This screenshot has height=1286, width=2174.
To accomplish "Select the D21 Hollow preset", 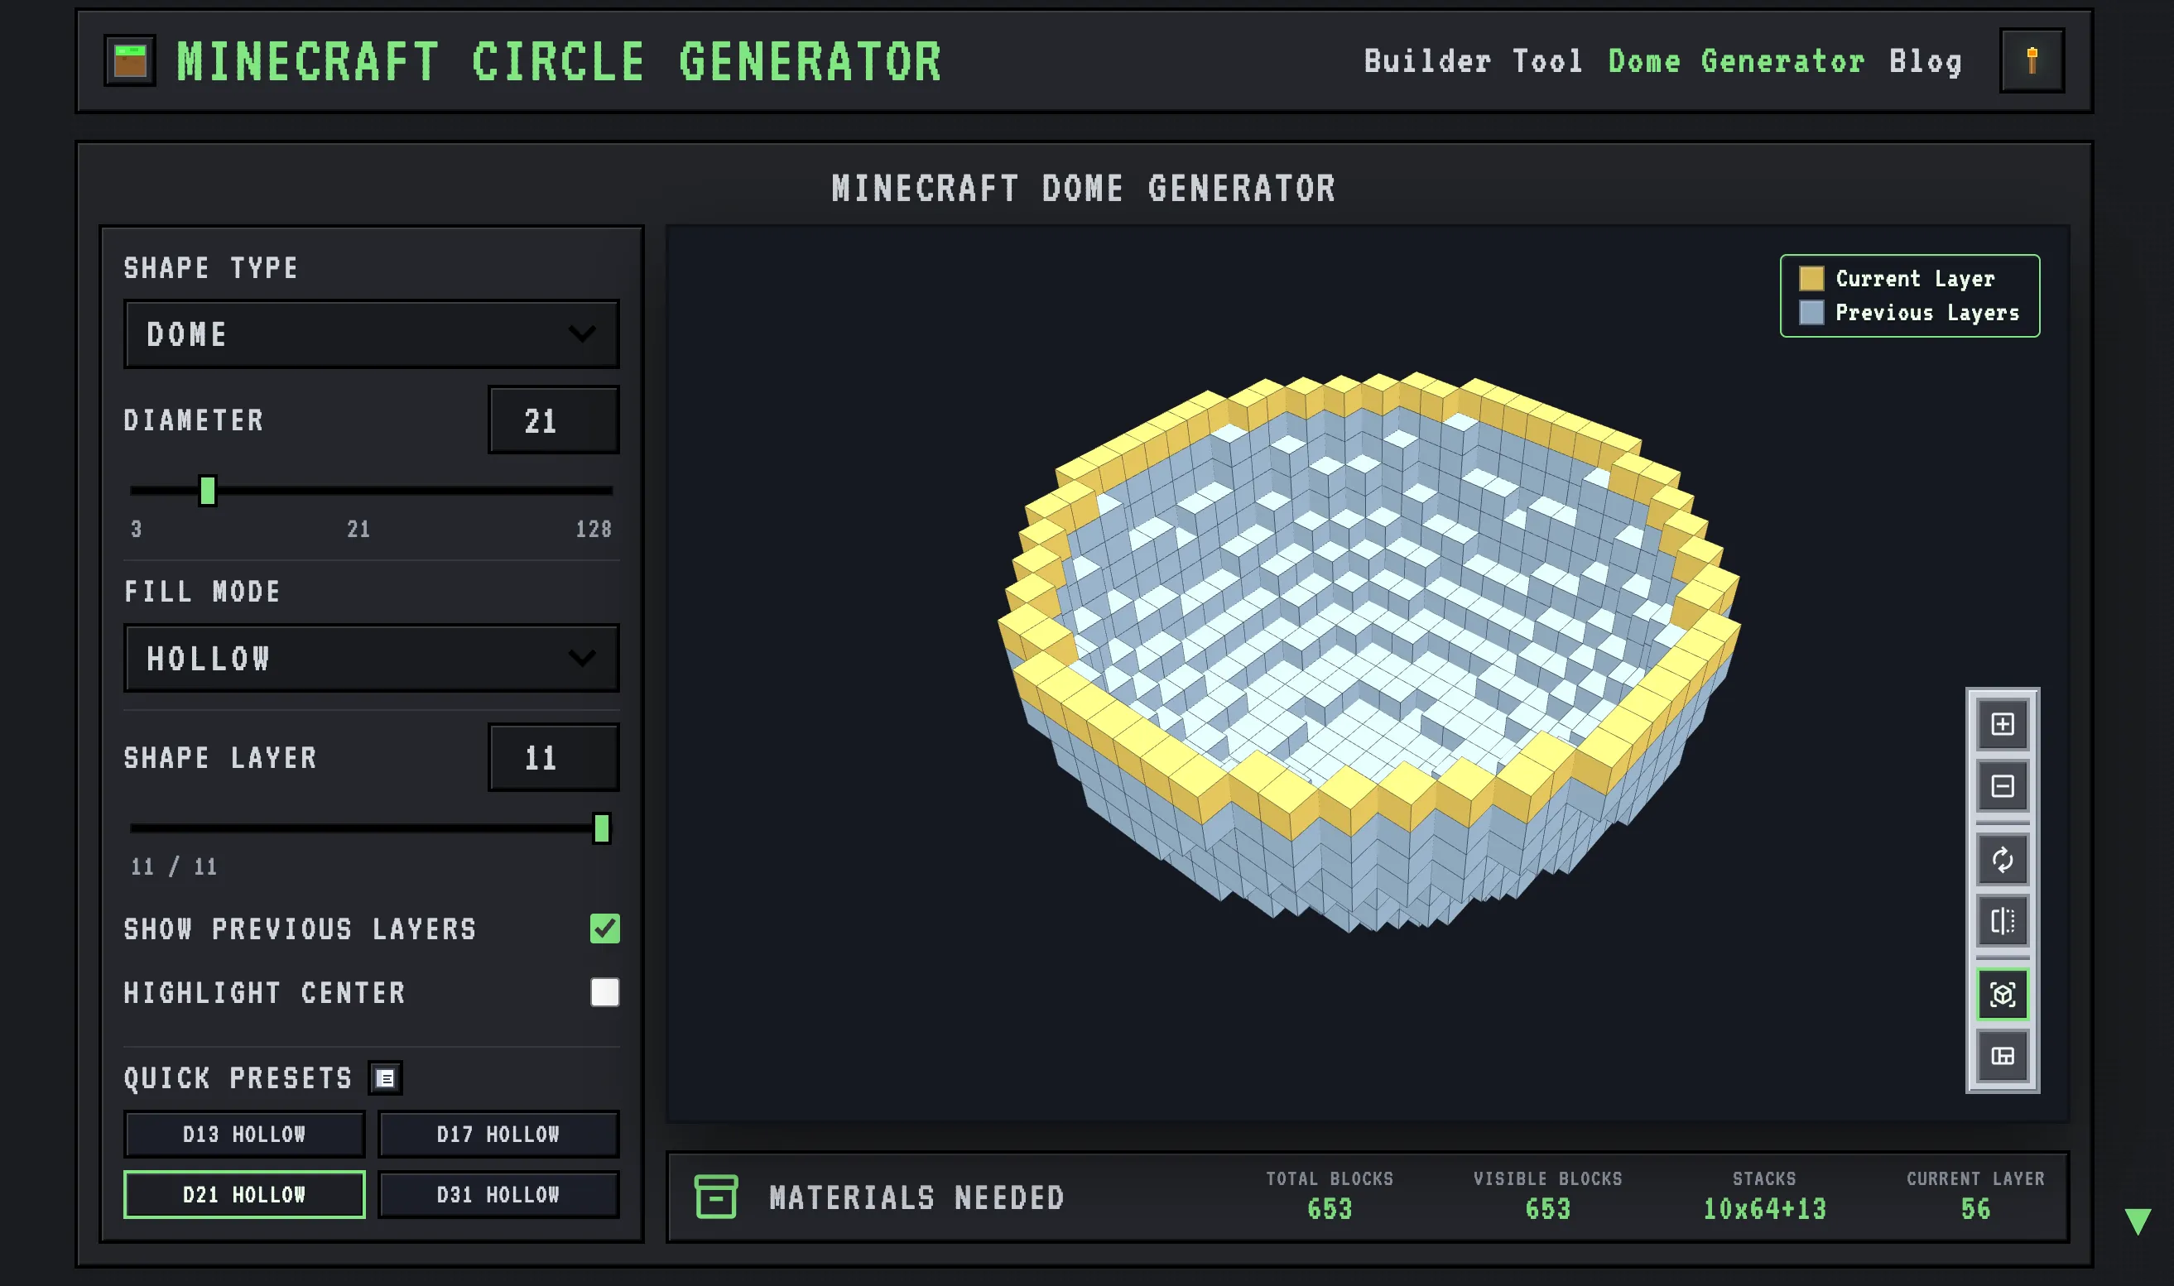I will (244, 1195).
